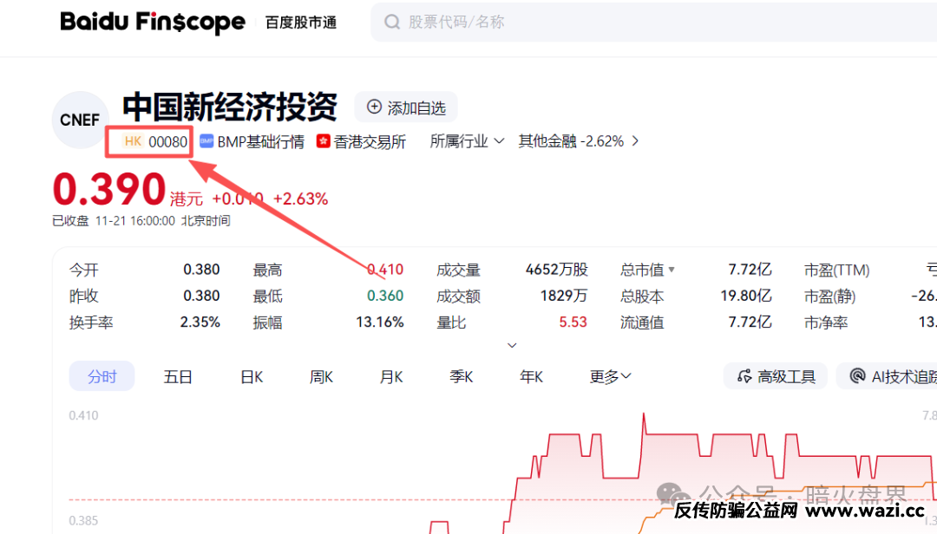Expand the 更多 chart options dropdown
Screen dimensions: 937x534
[x=609, y=375]
